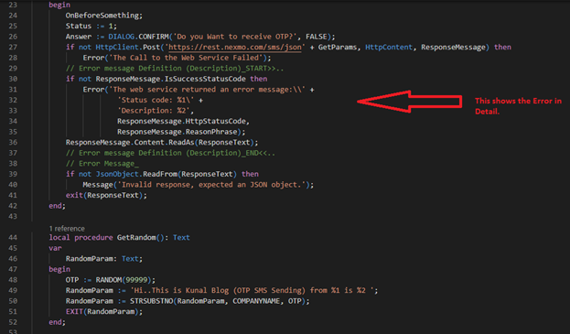This screenshot has width=570, height=334.
Task: Click the 'Status code: %1\' string
Action: click(x=156, y=100)
